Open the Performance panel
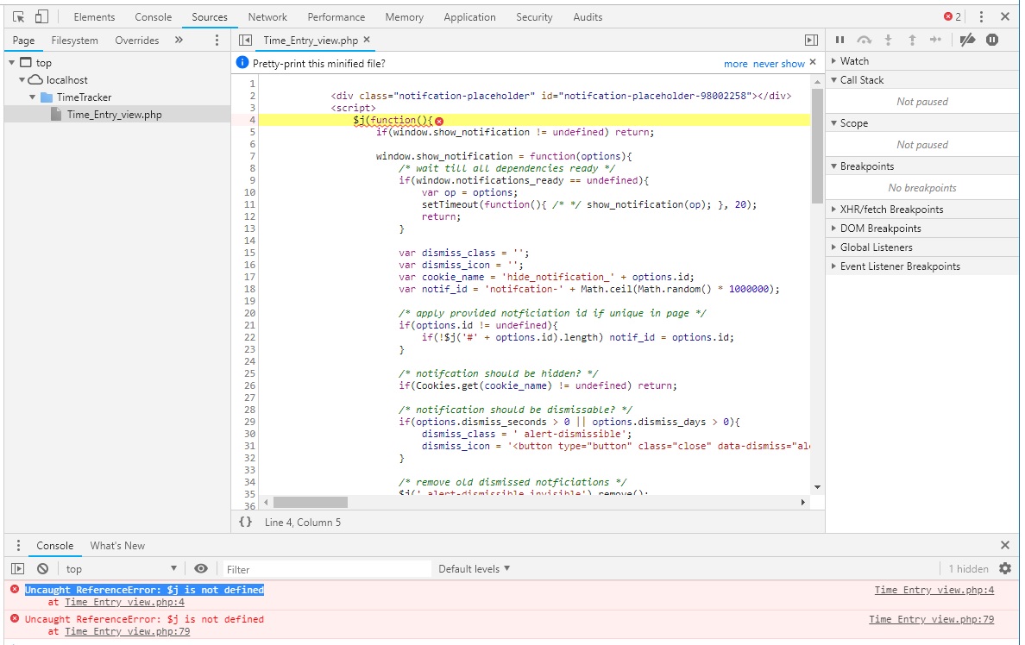Screen dimensions: 1025x645 336,17
